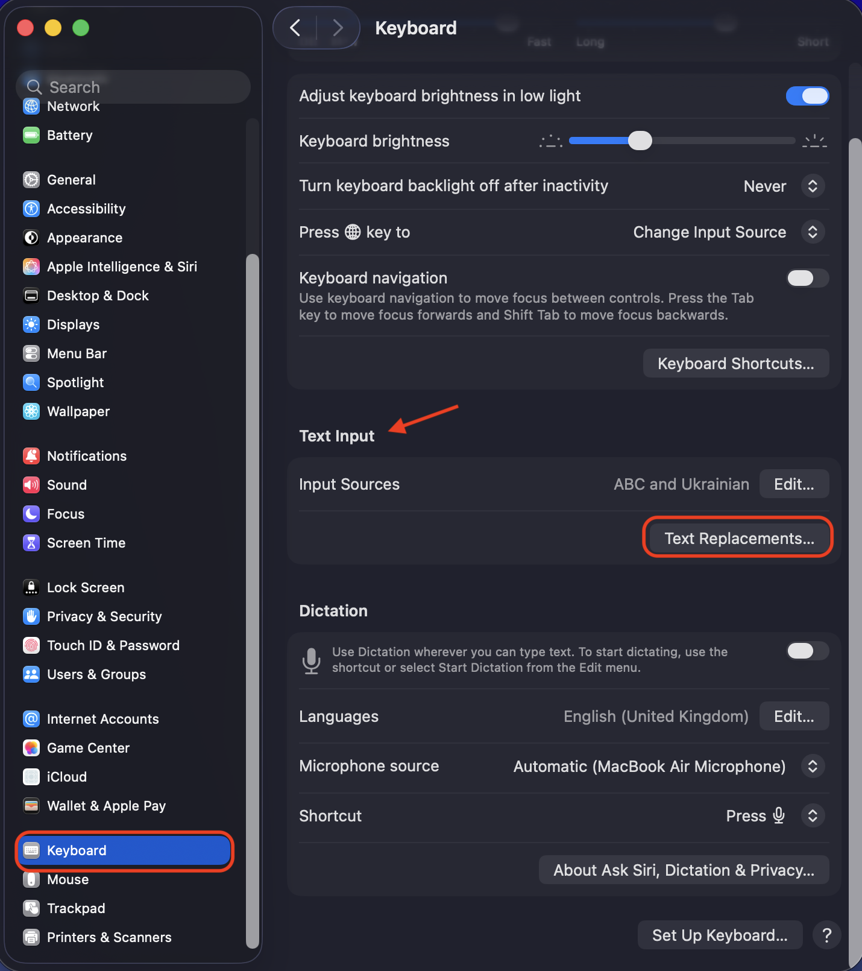Enable Keyboard navigation

pyautogui.click(x=807, y=278)
